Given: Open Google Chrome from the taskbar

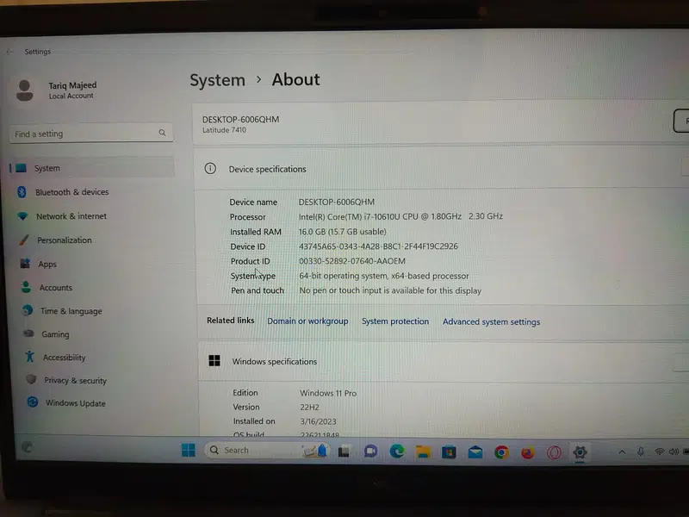Looking at the screenshot, I should coord(501,452).
